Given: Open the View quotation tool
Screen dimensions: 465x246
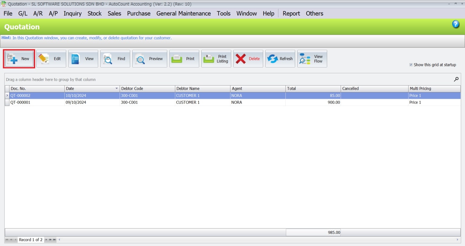Looking at the screenshot, I should click(83, 58).
